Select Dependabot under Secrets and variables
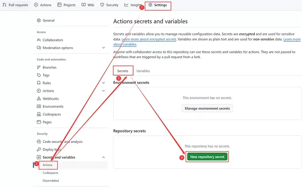Screen dimensions: 302x187 point(50,180)
